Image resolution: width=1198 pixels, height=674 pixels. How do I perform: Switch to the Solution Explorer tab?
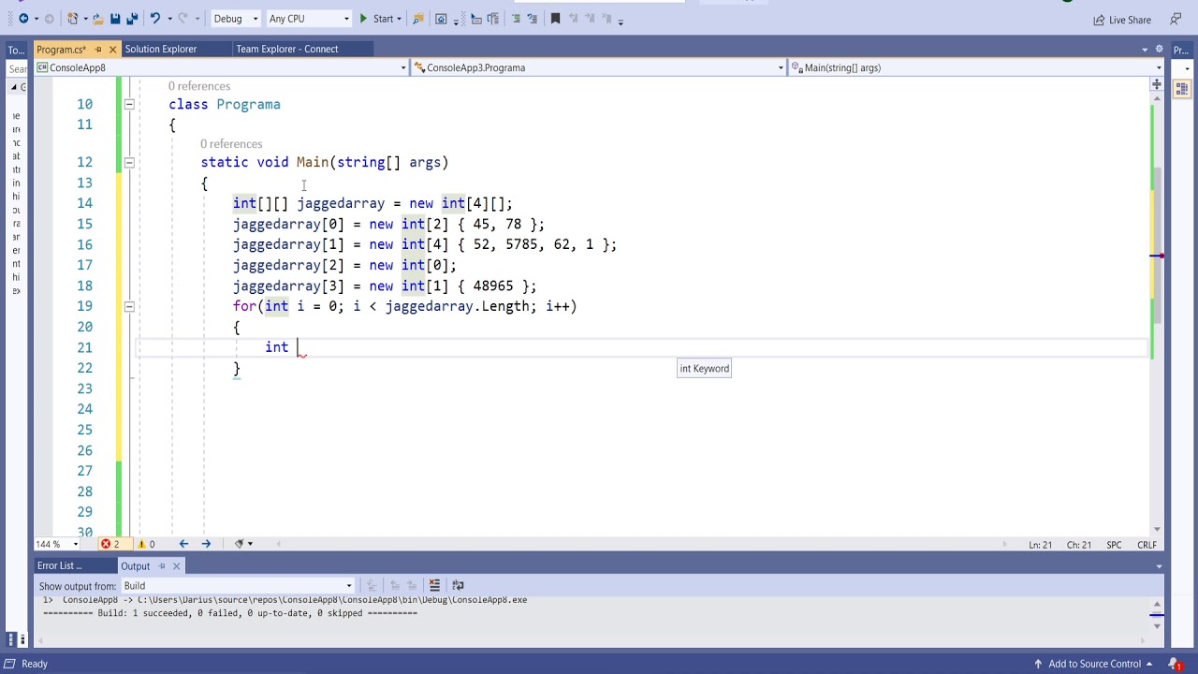point(161,49)
